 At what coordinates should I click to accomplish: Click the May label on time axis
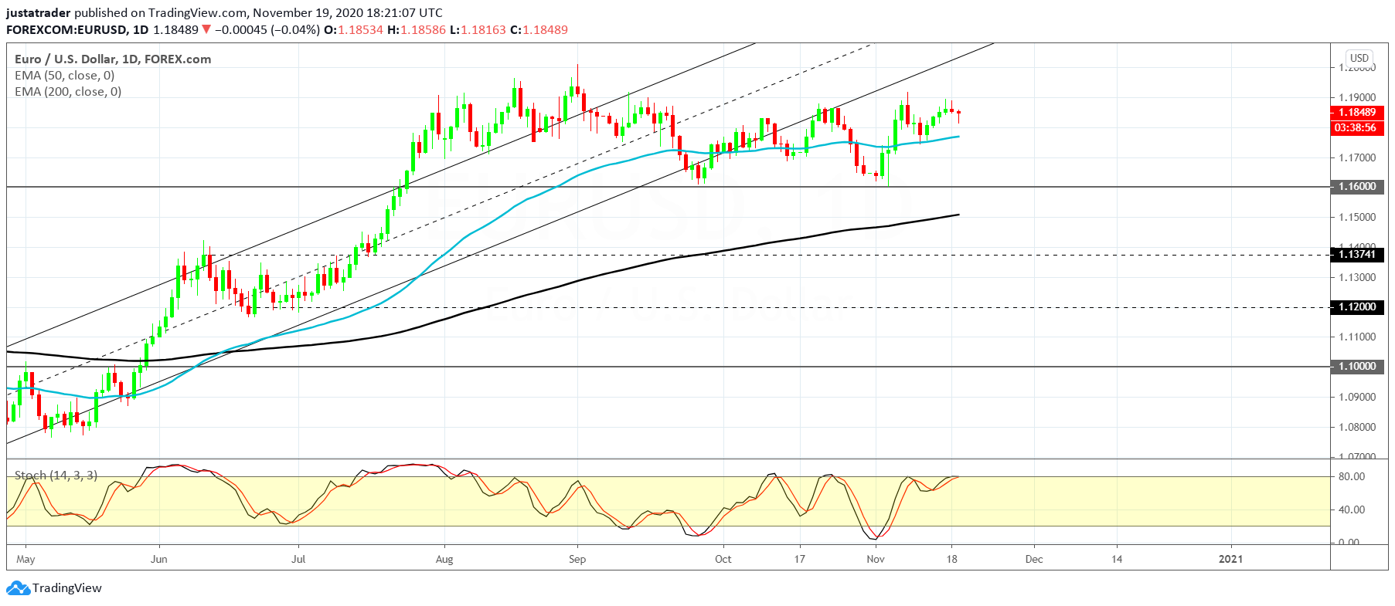(x=26, y=559)
